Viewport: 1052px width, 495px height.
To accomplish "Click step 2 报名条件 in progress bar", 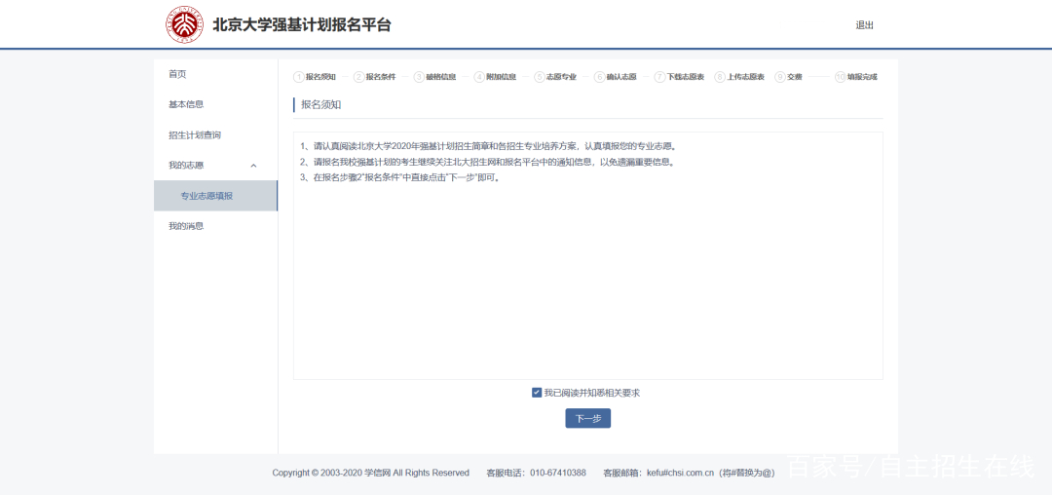I will [374, 77].
